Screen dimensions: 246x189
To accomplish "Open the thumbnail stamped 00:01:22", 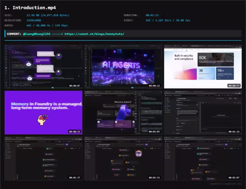I will click(x=203, y=113).
